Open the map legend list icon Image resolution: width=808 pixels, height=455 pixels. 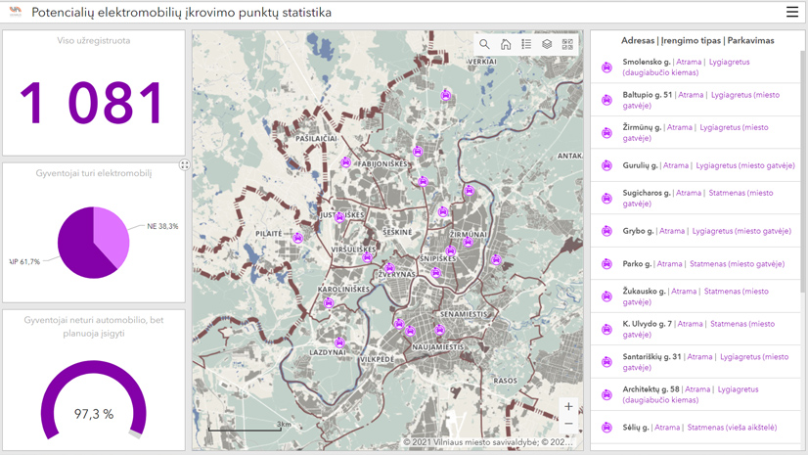(526, 44)
